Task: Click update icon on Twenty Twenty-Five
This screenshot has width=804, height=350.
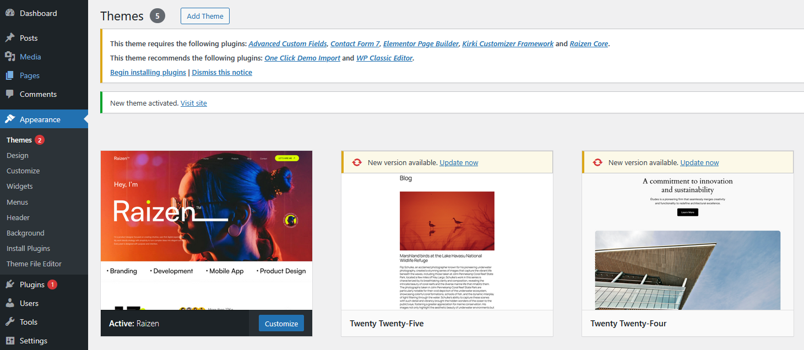Action: (x=357, y=162)
